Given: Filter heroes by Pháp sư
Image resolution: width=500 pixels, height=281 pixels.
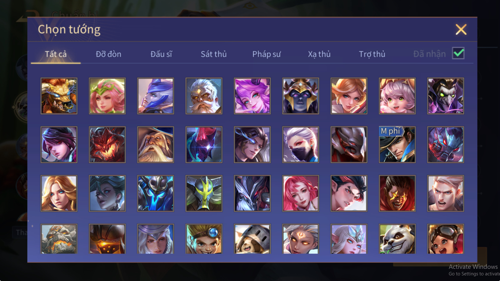Looking at the screenshot, I should pyautogui.click(x=267, y=54).
